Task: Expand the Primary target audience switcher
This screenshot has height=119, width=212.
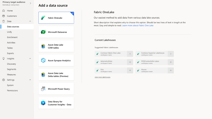Action: [x=30, y=3]
